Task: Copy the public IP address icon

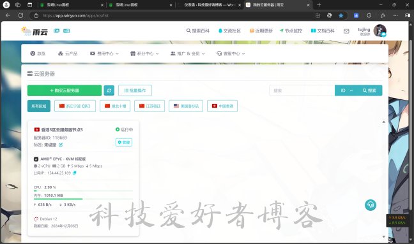Action: click(x=75, y=173)
